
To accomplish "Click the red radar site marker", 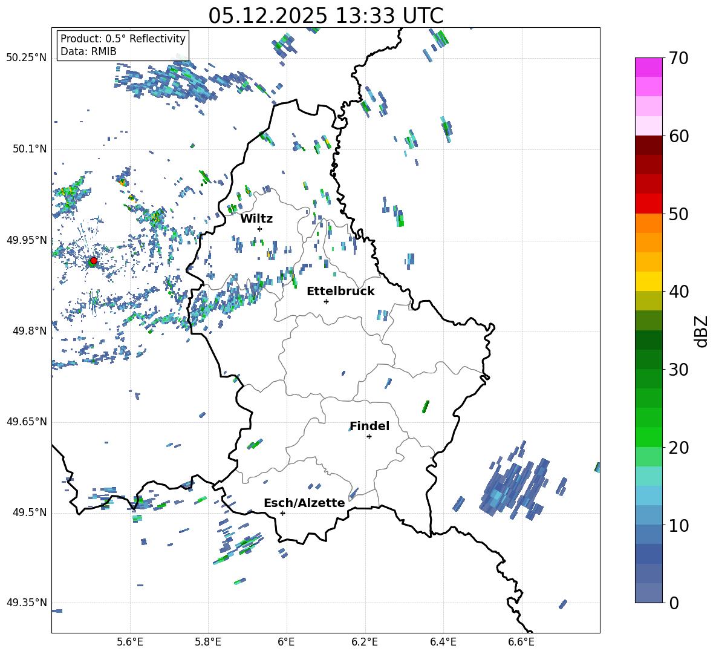I will point(93,261).
